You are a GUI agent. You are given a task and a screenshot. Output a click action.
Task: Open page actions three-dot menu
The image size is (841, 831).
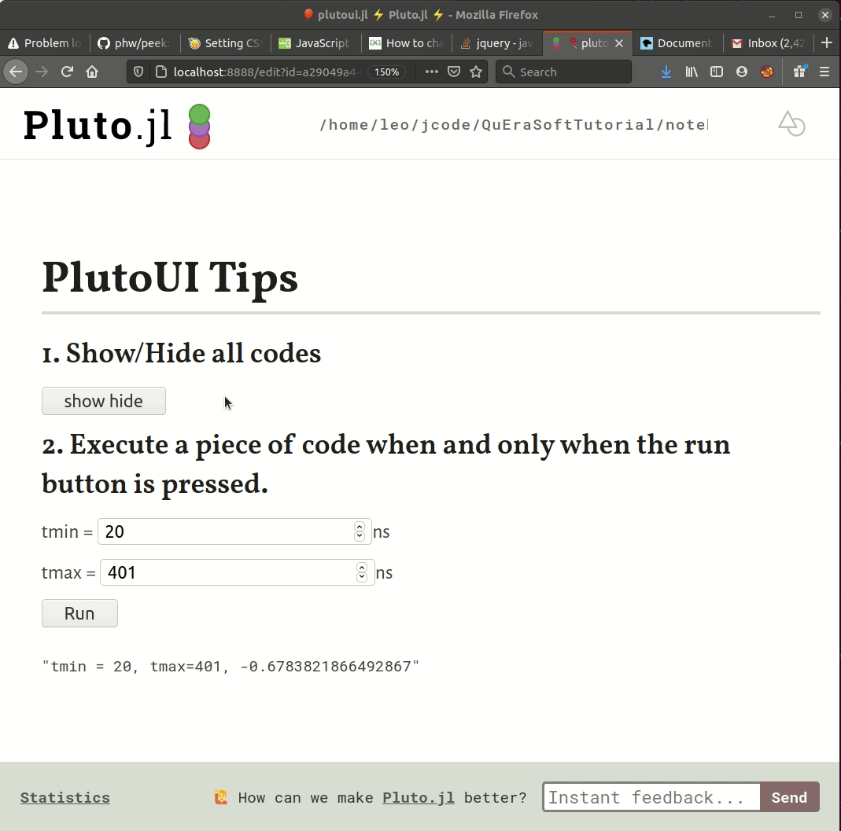tap(432, 72)
